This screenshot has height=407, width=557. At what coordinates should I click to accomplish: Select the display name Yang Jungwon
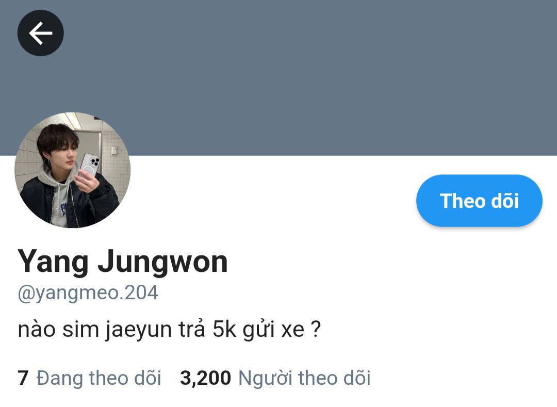(x=123, y=262)
